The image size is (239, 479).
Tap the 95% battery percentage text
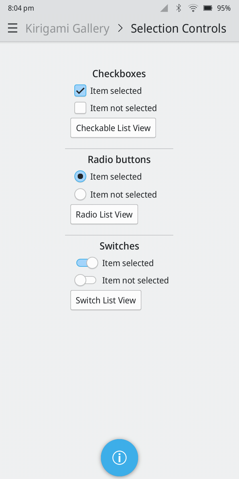coord(224,8)
